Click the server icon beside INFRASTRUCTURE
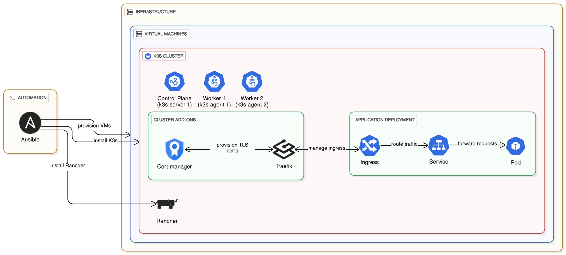Image resolution: width=566 pixels, height=255 pixels. (130, 12)
